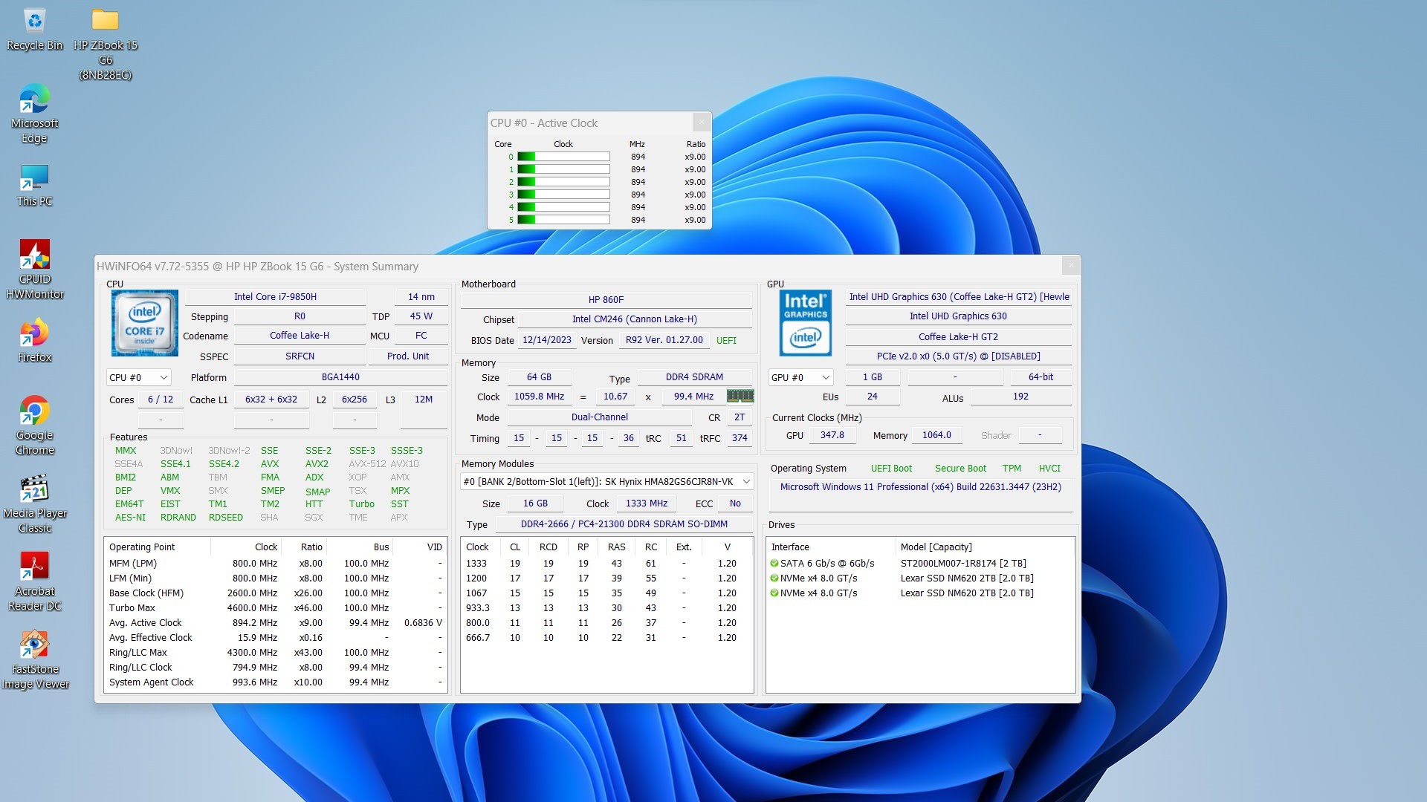1427x802 pixels.
Task: Click the 45 W TDP field
Action: pyautogui.click(x=421, y=316)
